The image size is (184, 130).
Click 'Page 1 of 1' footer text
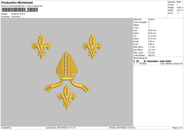click(178, 128)
